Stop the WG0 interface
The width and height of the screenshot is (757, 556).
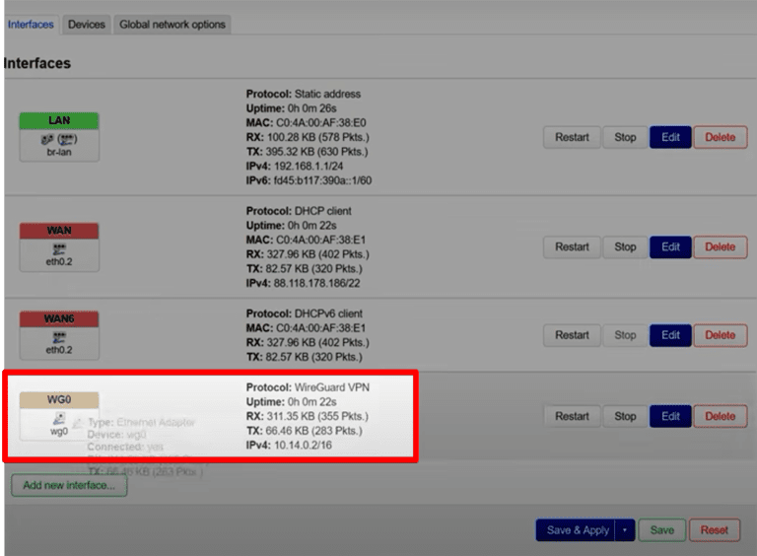pos(625,417)
